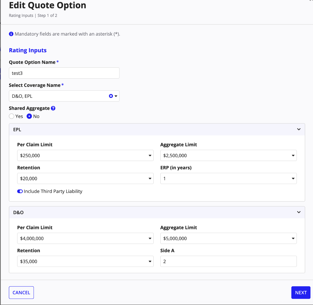The image size is (313, 305).
Task: Click the mandatory fields info icon
Action: 11,34
